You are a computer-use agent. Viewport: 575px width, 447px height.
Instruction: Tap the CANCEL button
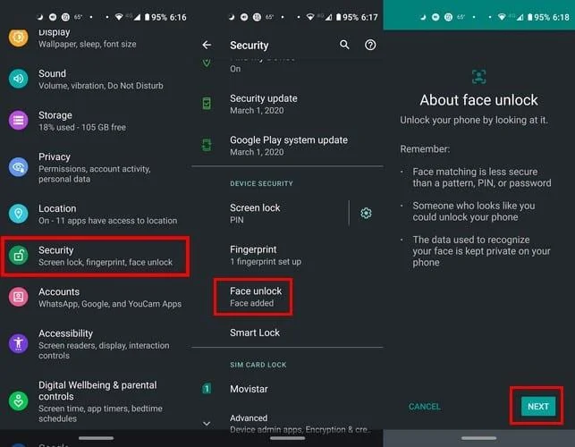point(424,406)
